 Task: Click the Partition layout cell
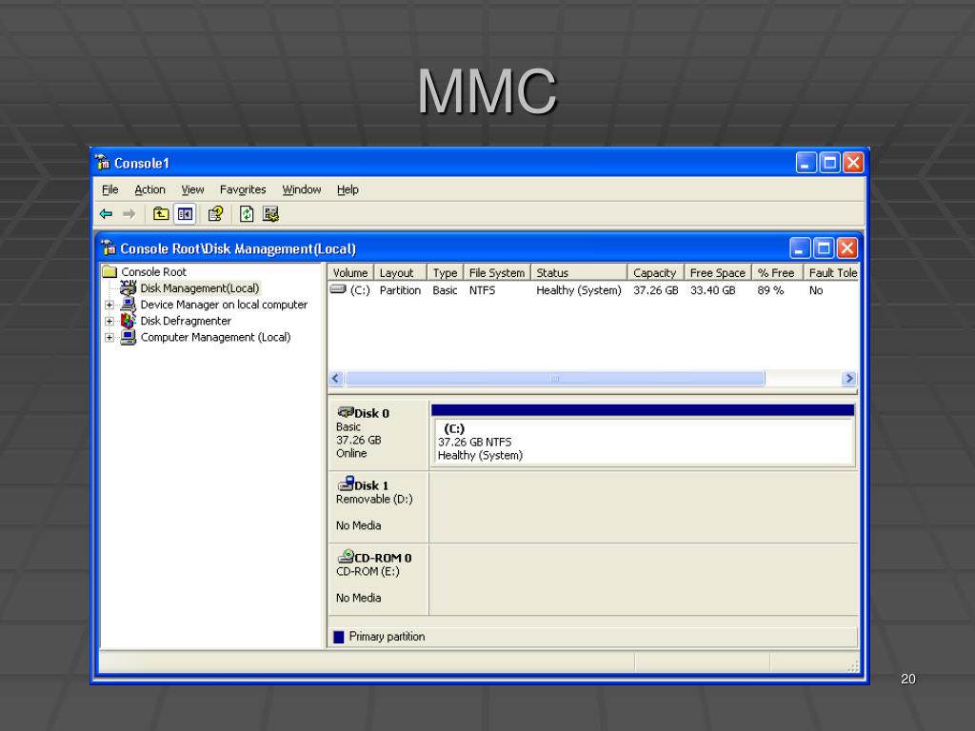[401, 290]
